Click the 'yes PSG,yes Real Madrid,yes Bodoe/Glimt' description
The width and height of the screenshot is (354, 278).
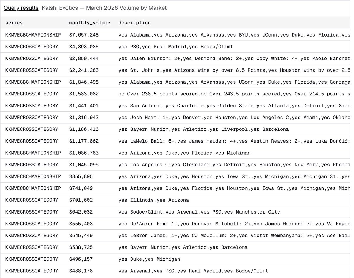coord(176,47)
